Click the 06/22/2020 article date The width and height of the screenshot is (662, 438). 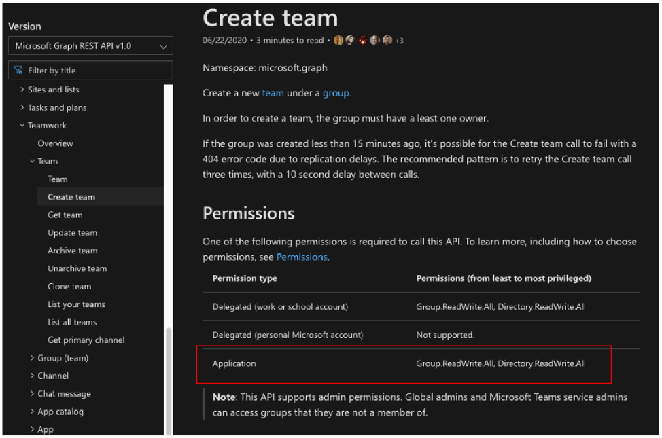pyautogui.click(x=224, y=41)
